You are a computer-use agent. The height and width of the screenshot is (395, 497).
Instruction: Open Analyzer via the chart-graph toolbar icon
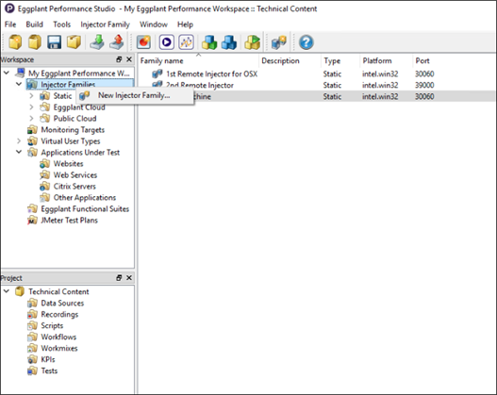(x=186, y=41)
